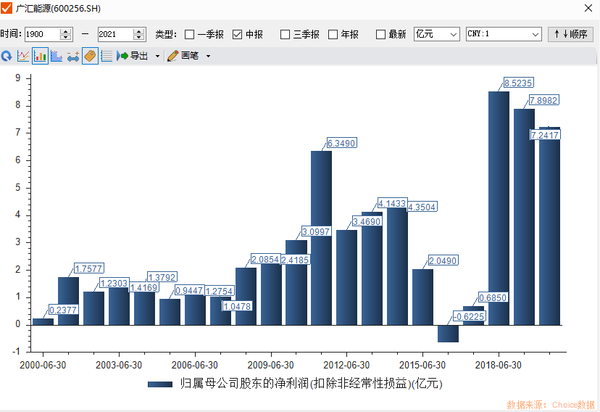Click the 1.7577 data label
The width and height of the screenshot is (600, 412).
click(89, 268)
